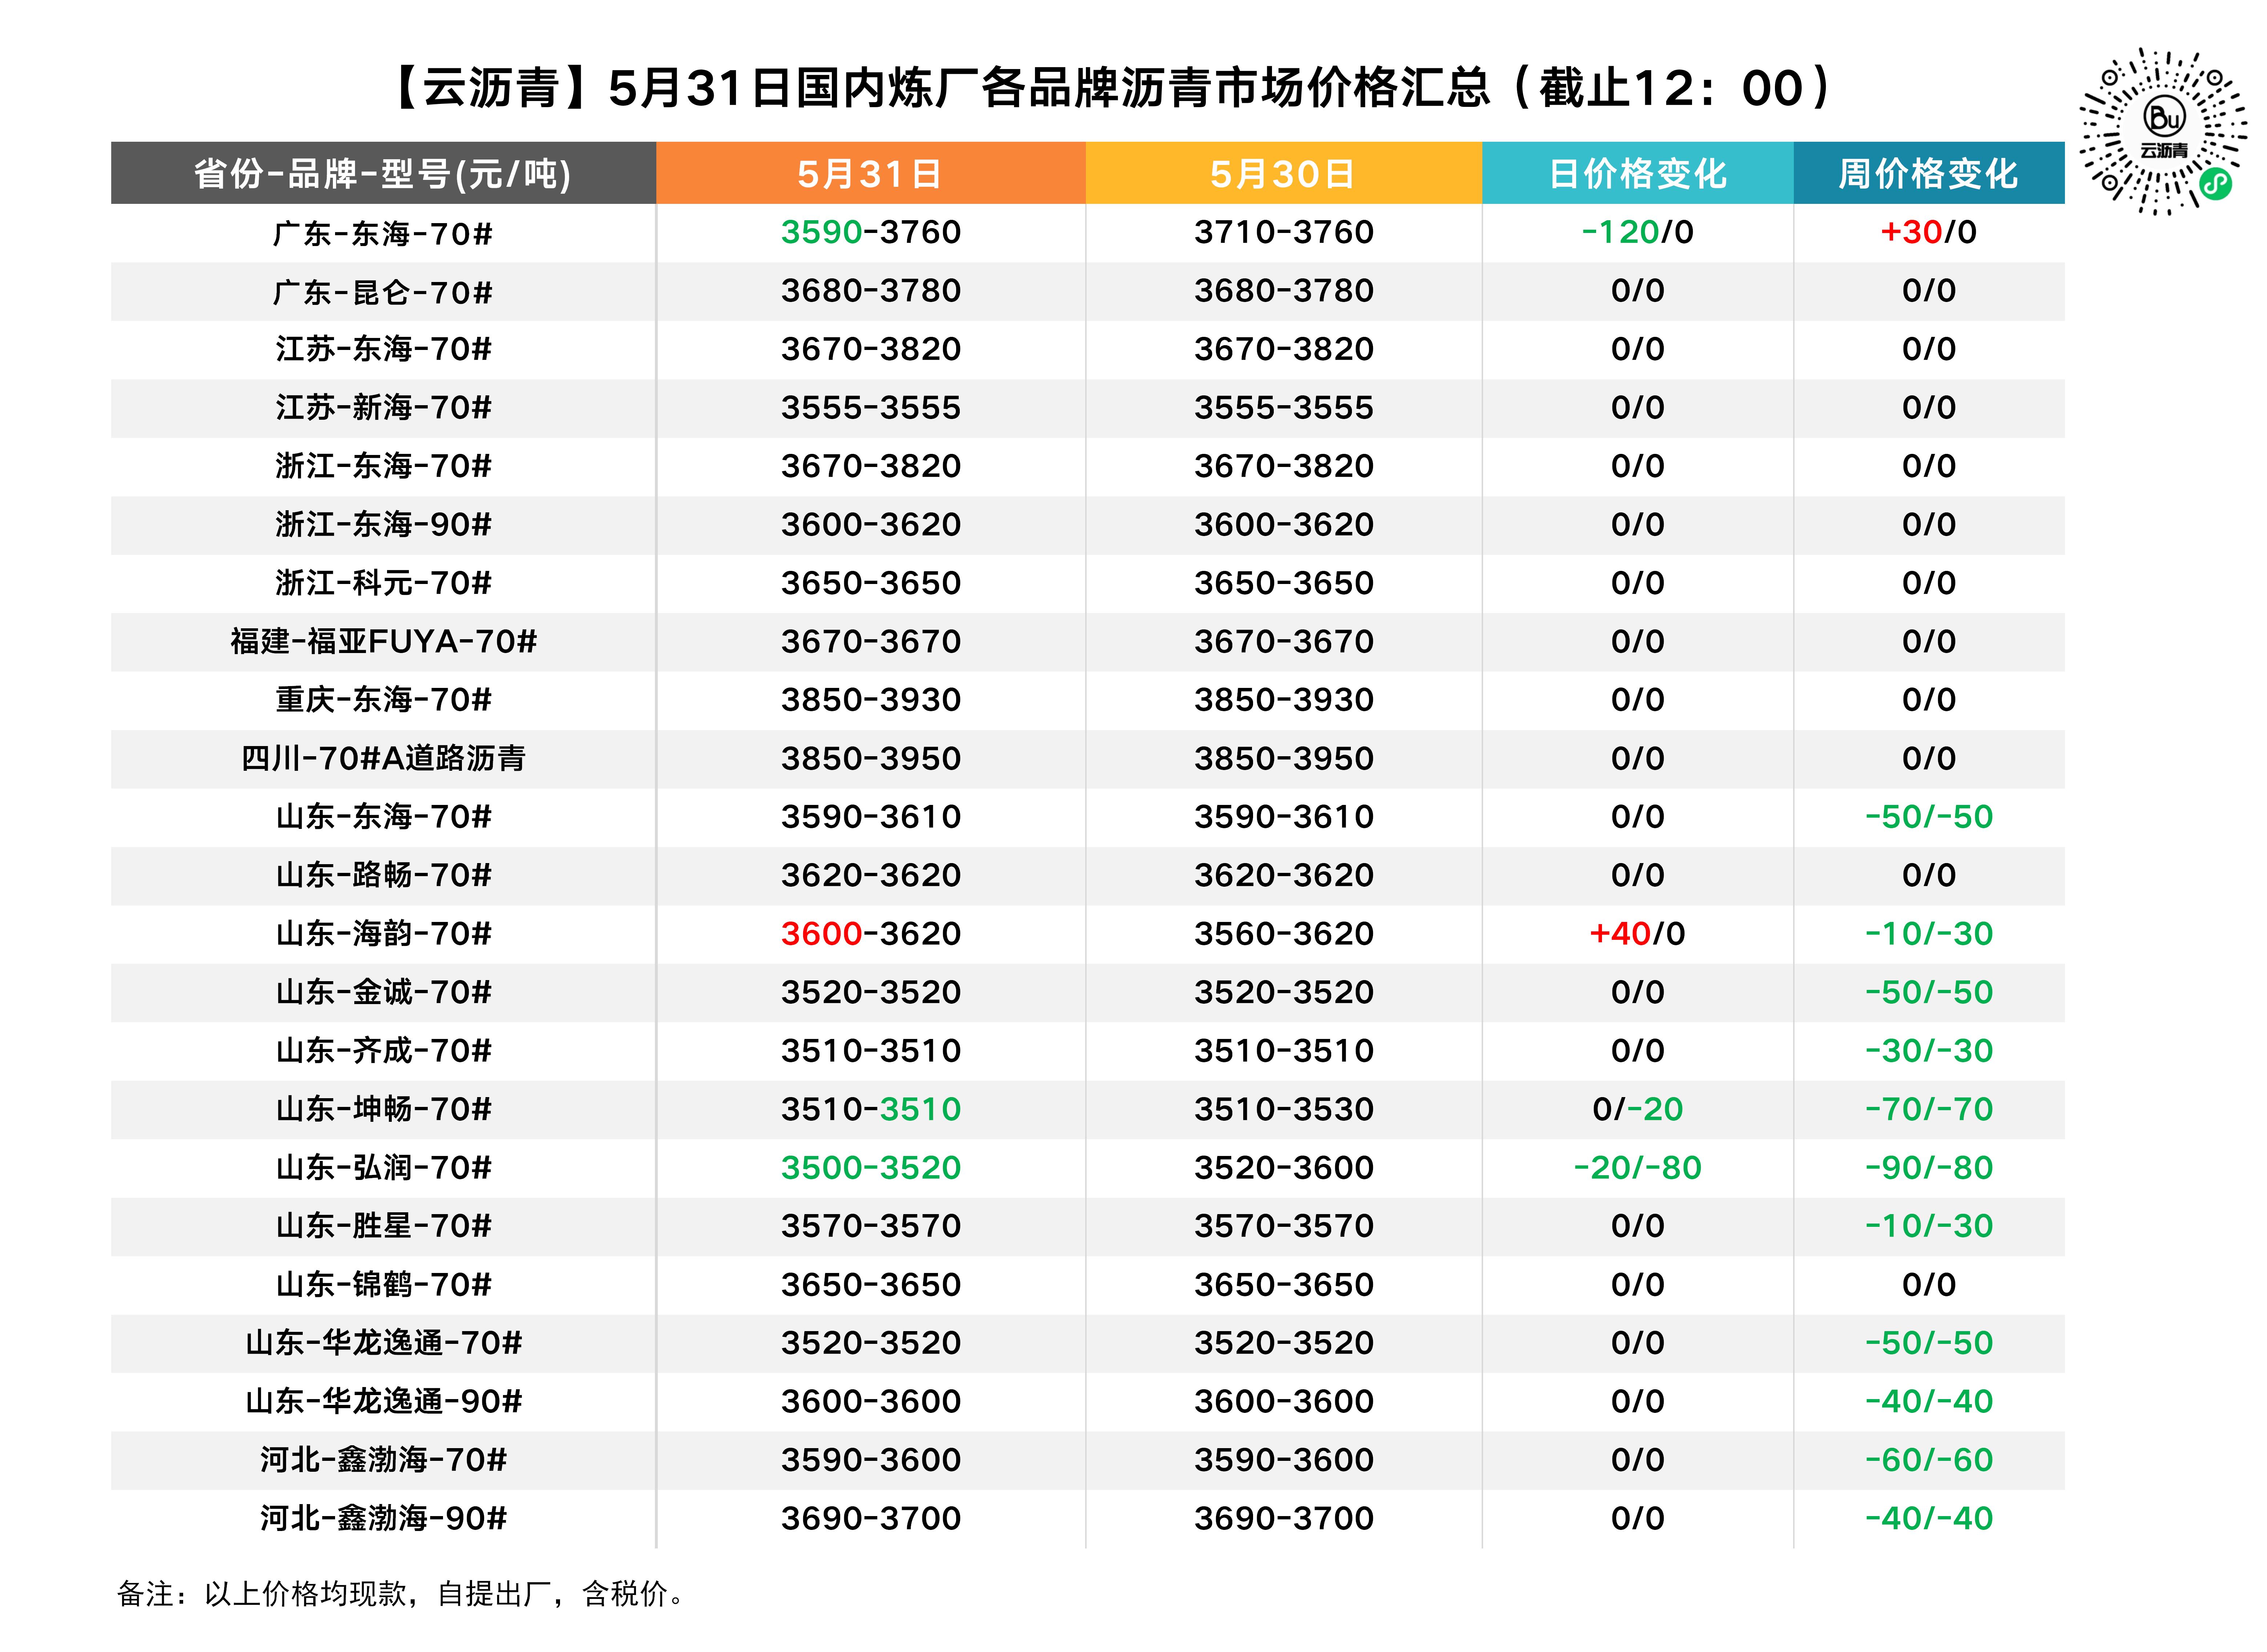Click the row label '广东-东海-70#'

383,234
